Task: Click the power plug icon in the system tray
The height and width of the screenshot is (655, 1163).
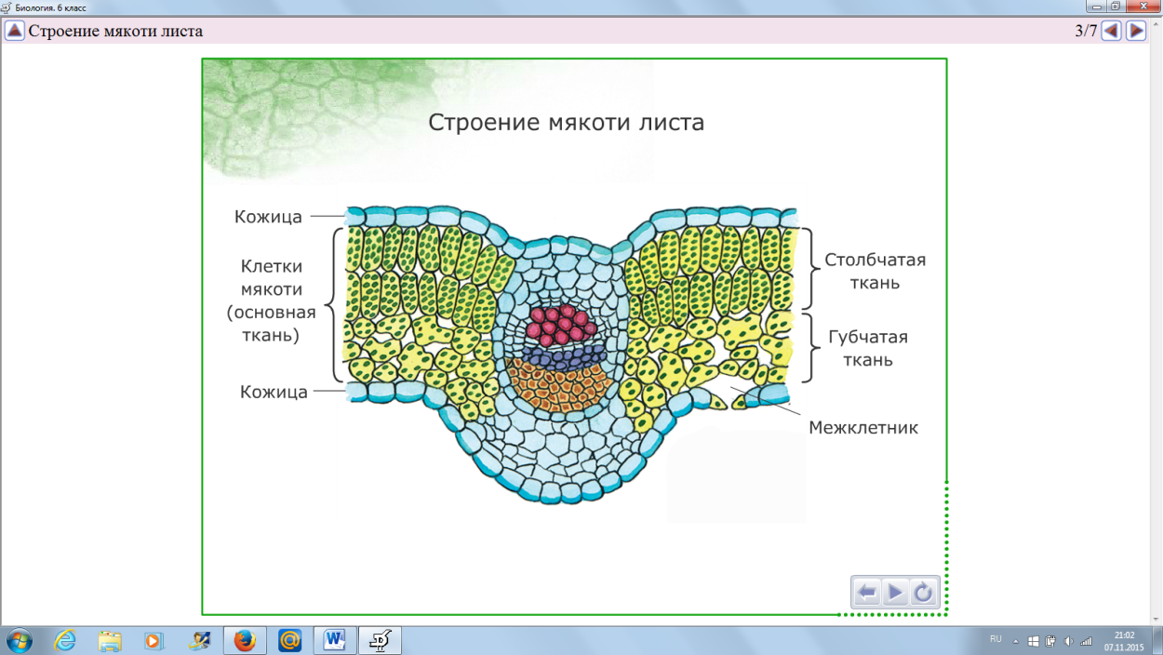Action: coord(1050,641)
